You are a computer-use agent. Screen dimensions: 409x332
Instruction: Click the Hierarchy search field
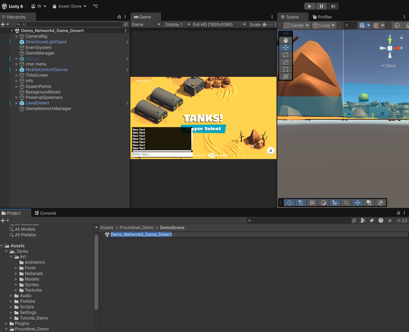[69, 24]
